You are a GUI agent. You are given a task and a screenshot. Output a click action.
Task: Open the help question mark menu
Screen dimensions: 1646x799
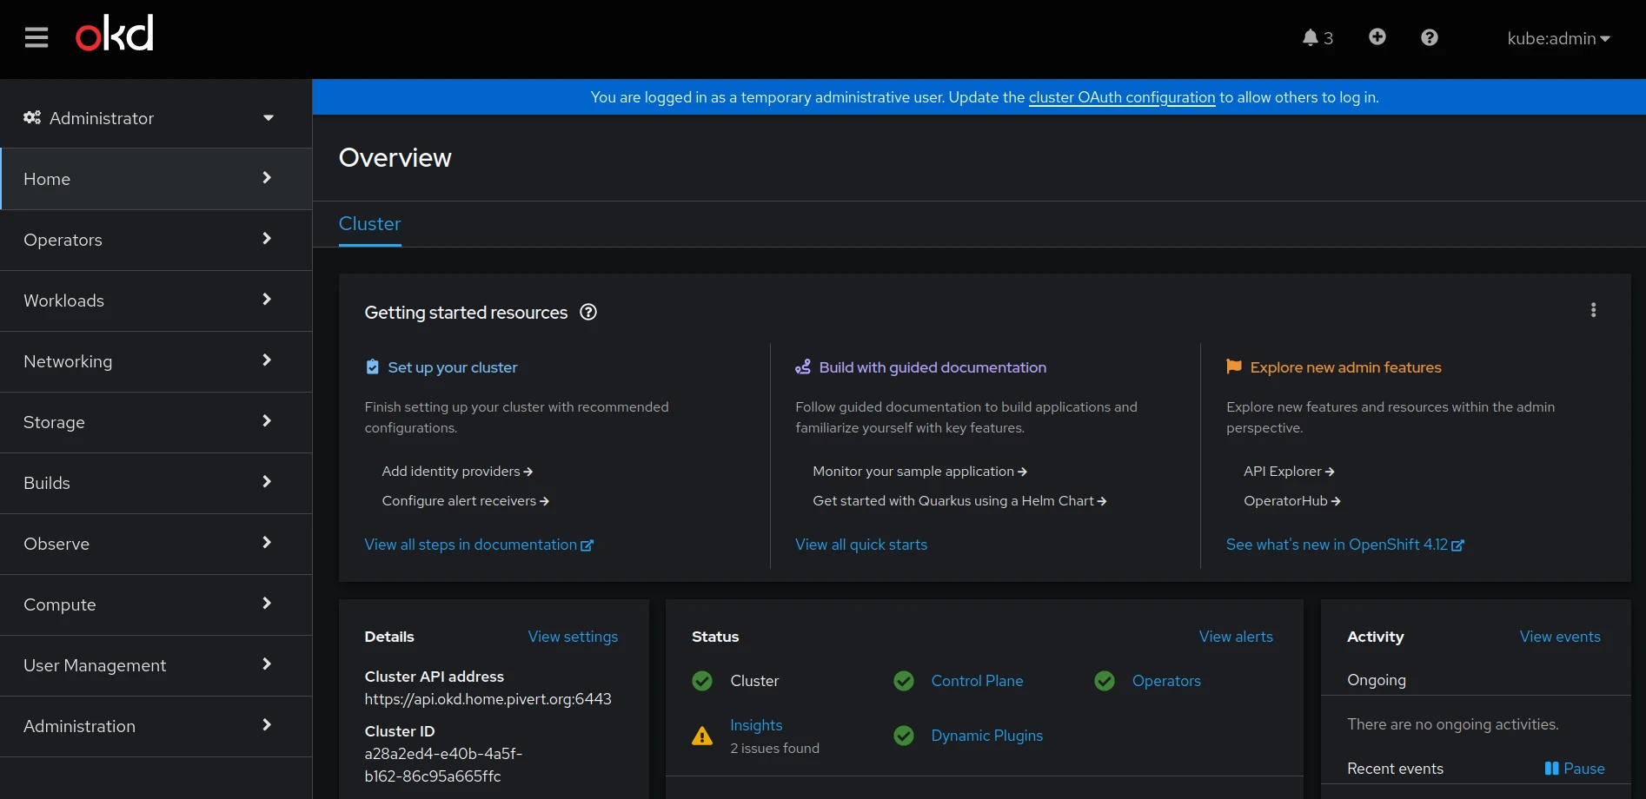(1430, 37)
